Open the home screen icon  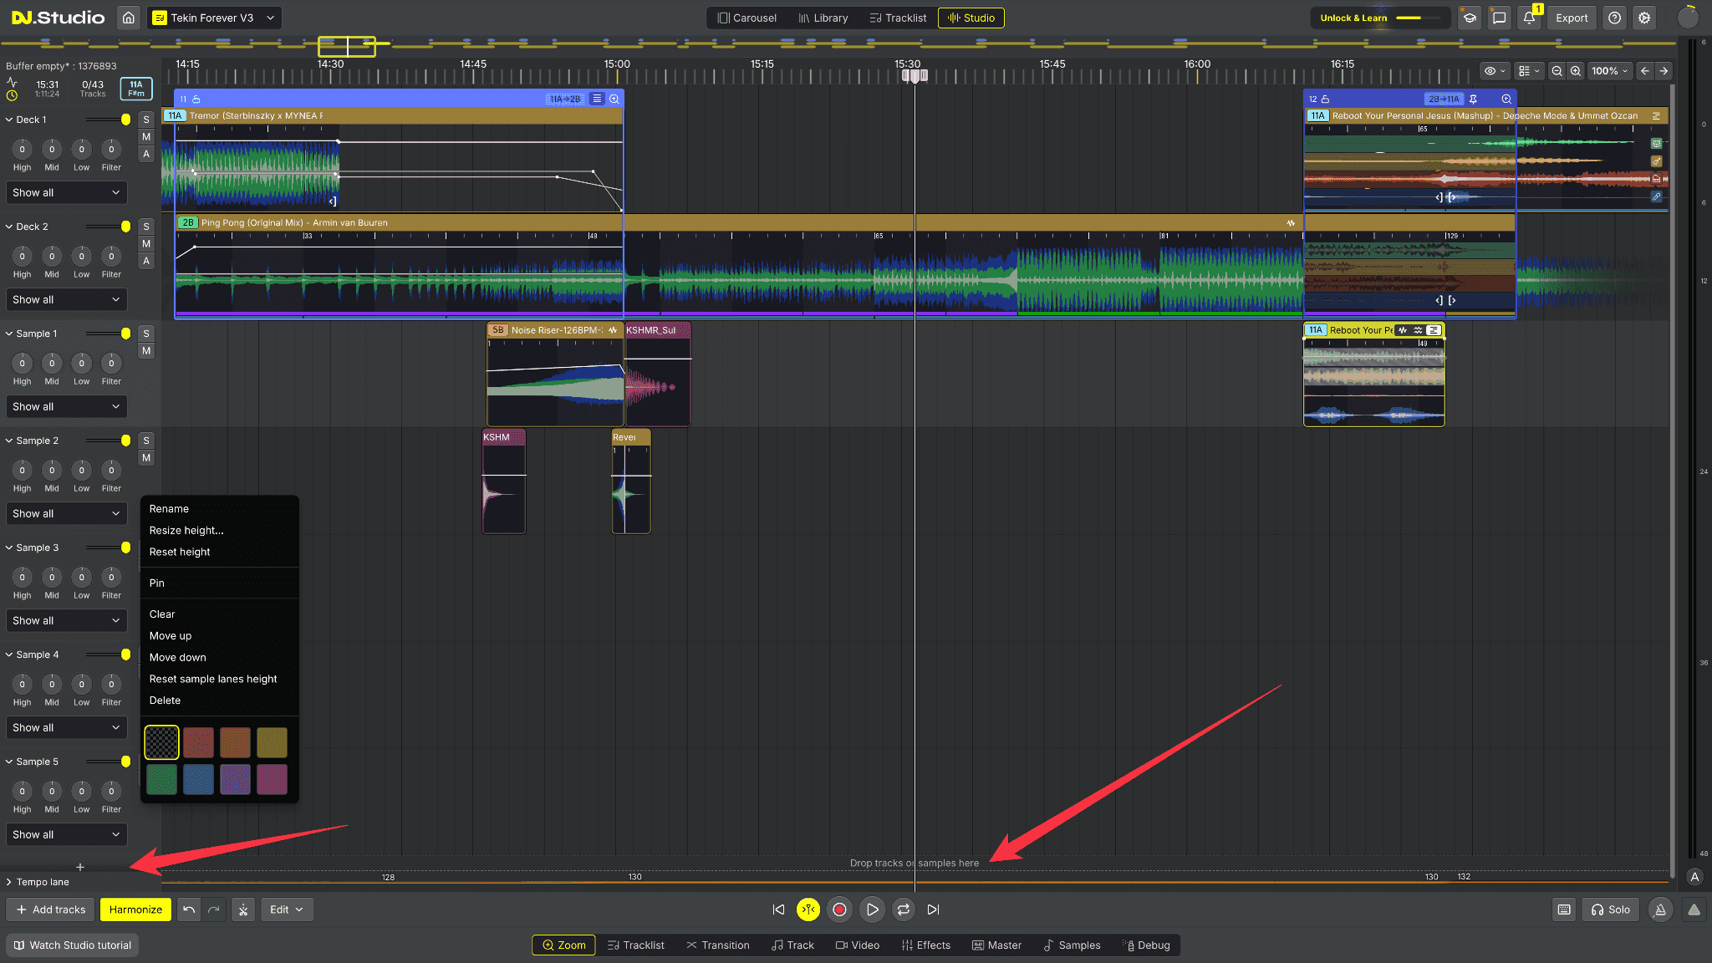click(128, 18)
